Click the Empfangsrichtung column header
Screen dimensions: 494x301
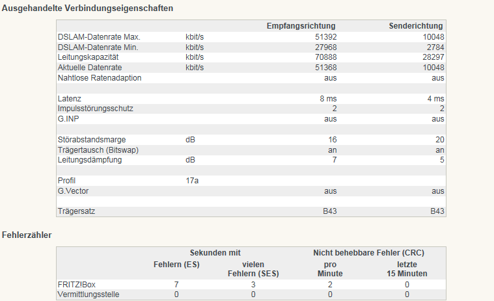(301, 26)
